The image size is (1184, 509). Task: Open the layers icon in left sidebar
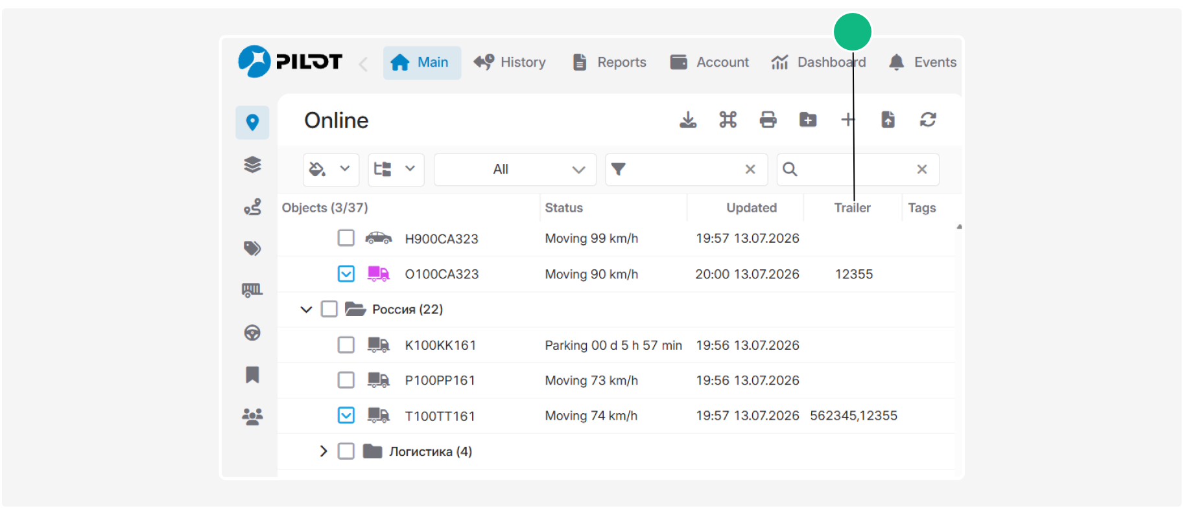[252, 164]
